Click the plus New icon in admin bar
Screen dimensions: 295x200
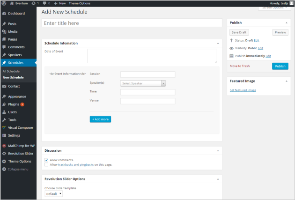pos(56,3)
